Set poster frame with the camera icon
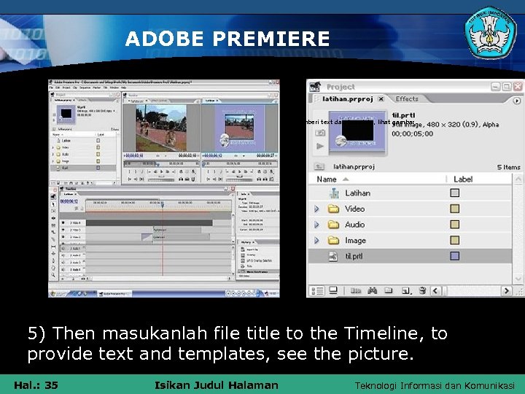Image resolution: width=525 pixels, height=394 pixels. click(320, 133)
